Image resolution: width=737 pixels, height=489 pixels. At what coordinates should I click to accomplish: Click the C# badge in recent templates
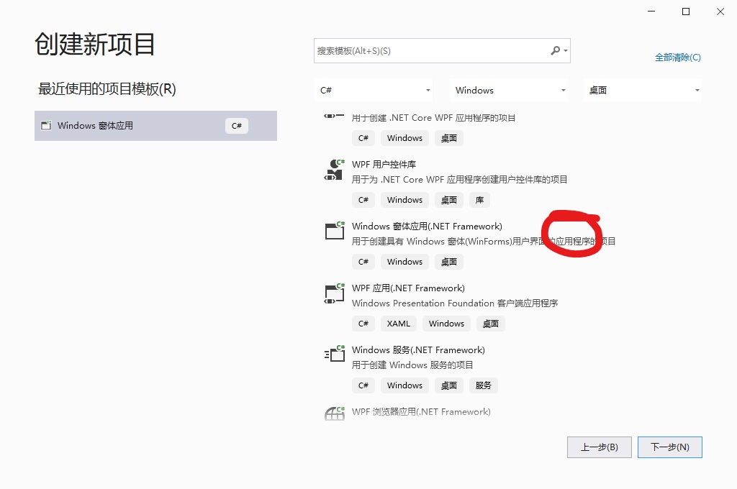236,126
